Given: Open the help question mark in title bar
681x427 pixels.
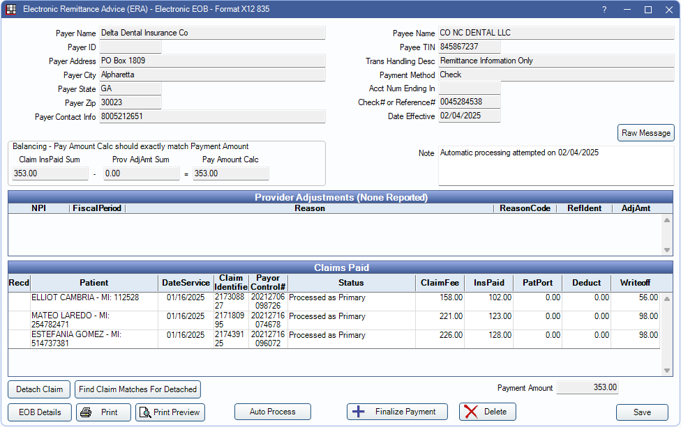Looking at the screenshot, I should (604, 10).
